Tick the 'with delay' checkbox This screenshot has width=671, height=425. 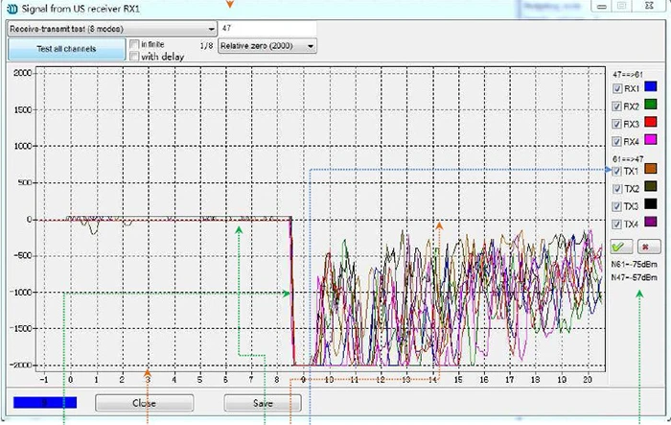(134, 57)
